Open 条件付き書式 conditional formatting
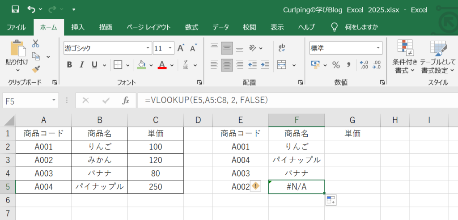Screen dimensions: 458x220 tap(405, 57)
